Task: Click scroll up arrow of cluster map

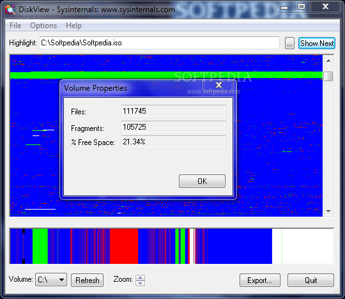Action: point(328,61)
